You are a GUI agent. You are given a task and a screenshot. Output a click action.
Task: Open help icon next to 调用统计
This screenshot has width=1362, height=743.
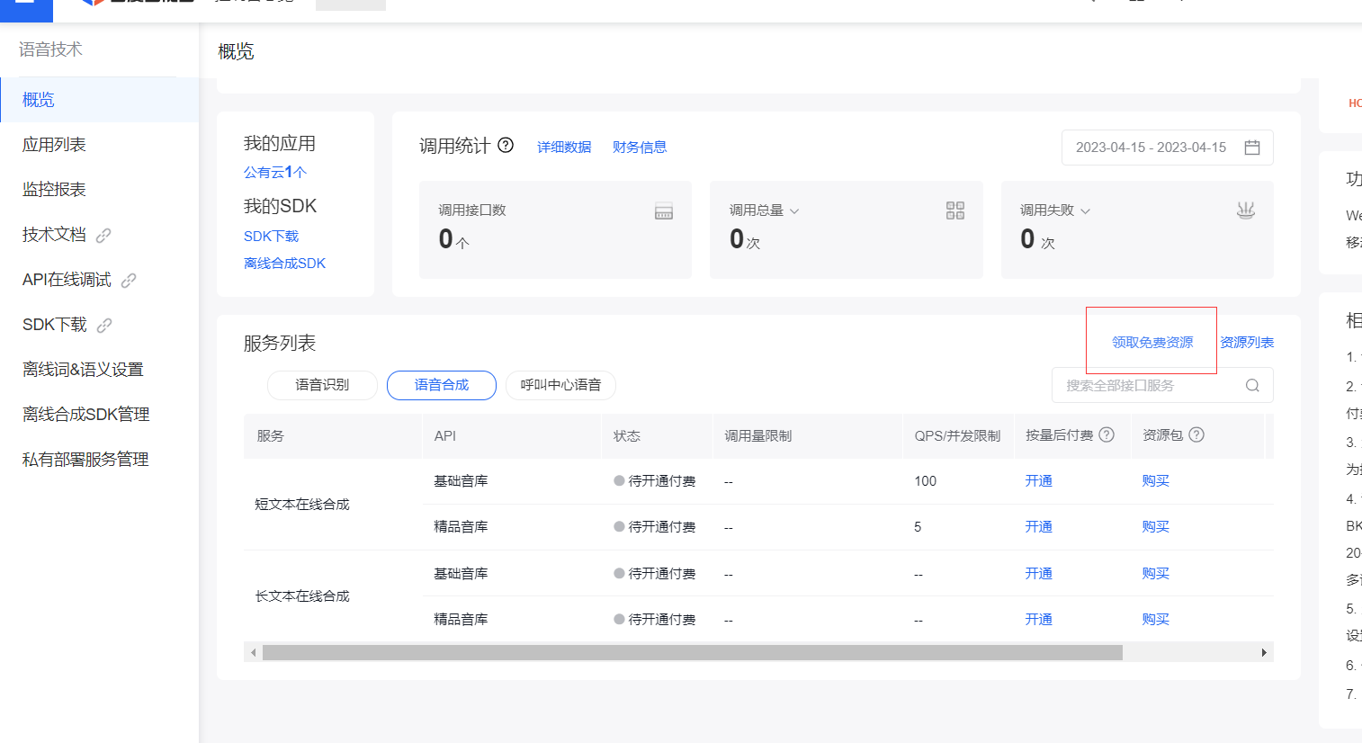pyautogui.click(x=506, y=145)
